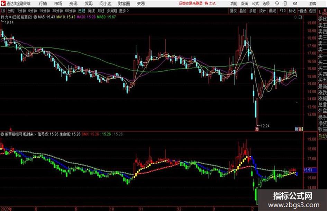This screenshot has width=327, height=211.
Task: Add stock with the 自选 button
Action: point(302,11)
